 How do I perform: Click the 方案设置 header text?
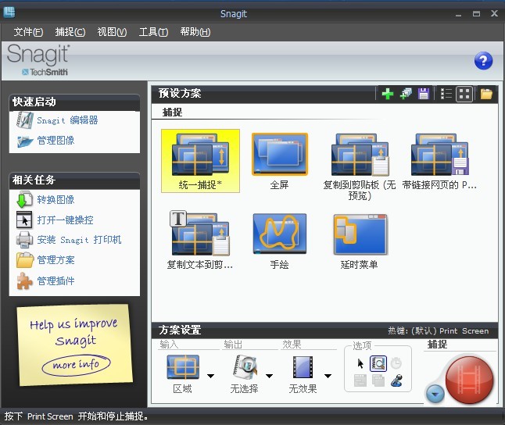[180, 330]
